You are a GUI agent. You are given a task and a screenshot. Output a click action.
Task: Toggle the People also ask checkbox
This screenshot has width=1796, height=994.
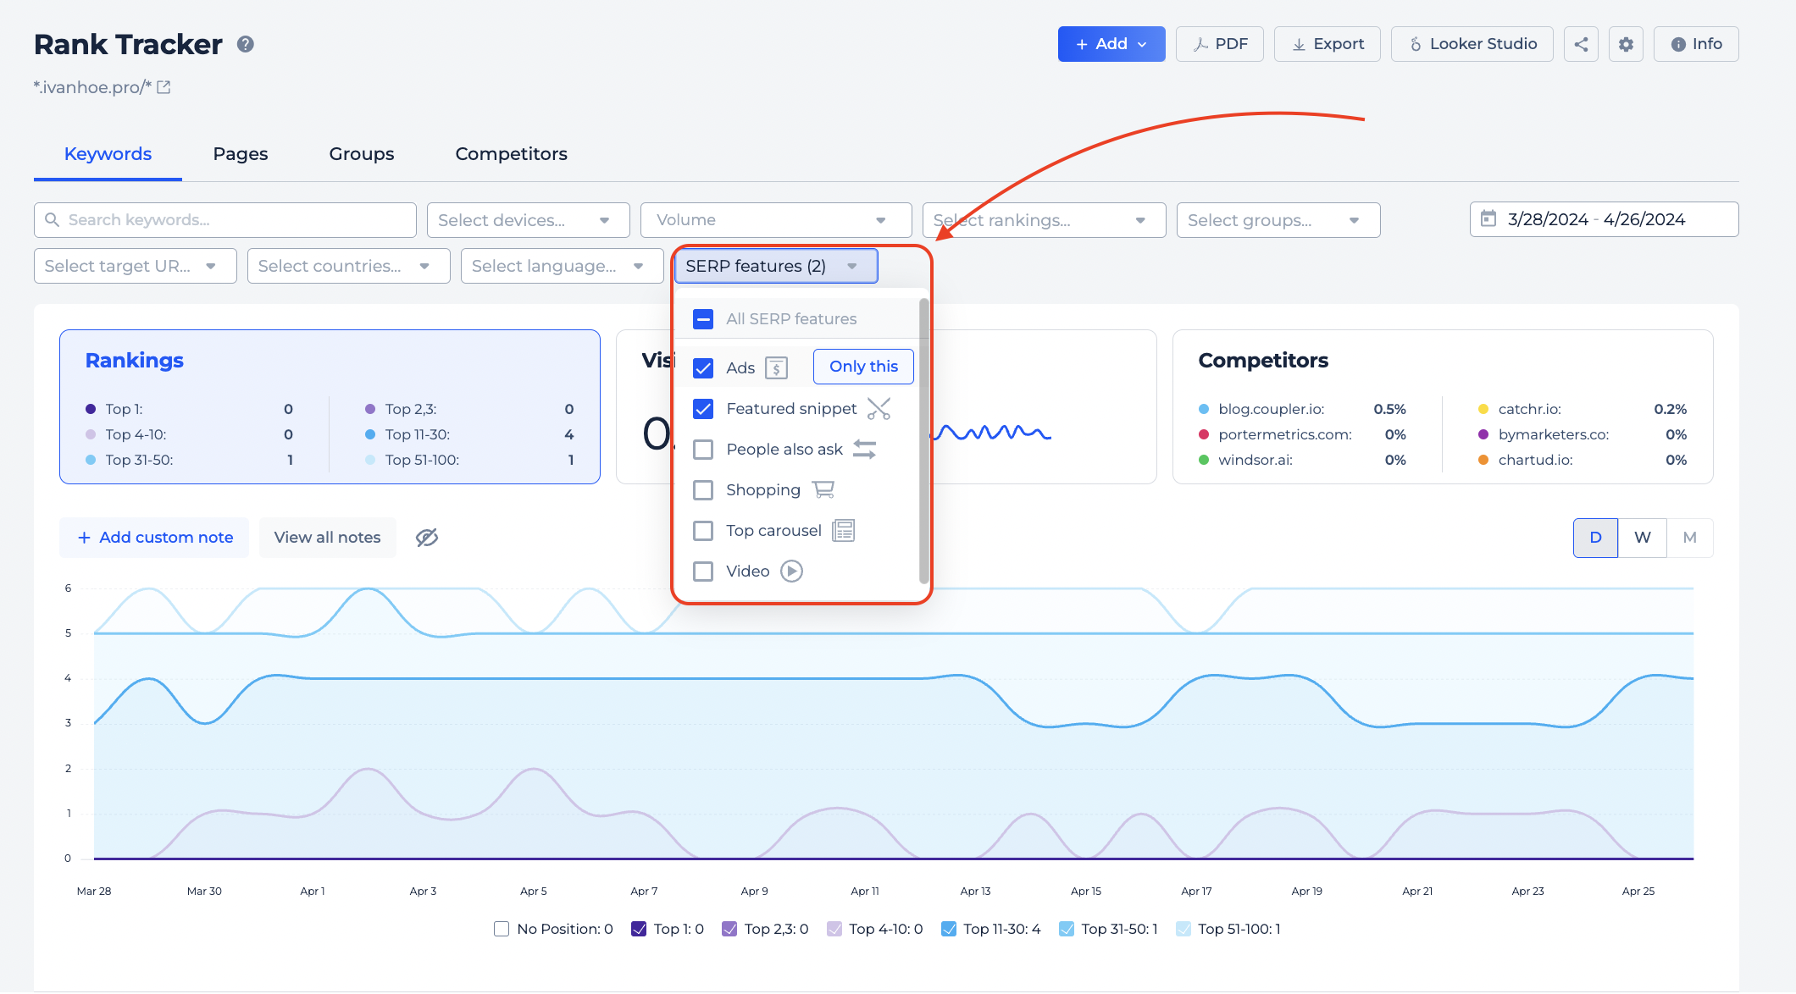[x=704, y=448]
